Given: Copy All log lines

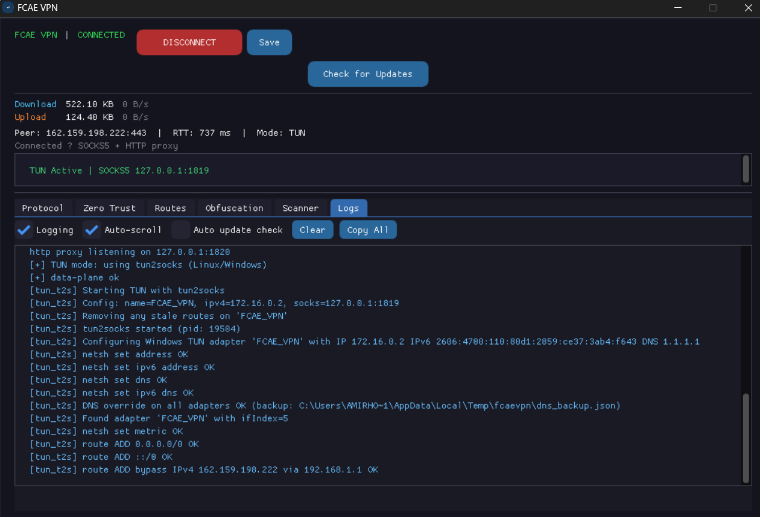Looking at the screenshot, I should click(368, 230).
